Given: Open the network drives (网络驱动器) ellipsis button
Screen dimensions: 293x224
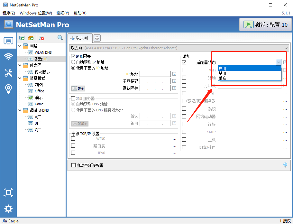Looking at the screenshot, I should (285, 117).
